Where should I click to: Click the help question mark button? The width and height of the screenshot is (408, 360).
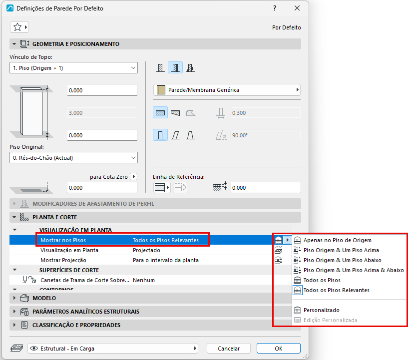pyautogui.click(x=275, y=8)
